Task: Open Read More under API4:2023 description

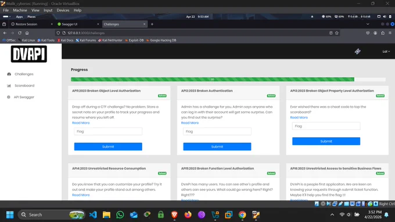Action: pos(81,195)
